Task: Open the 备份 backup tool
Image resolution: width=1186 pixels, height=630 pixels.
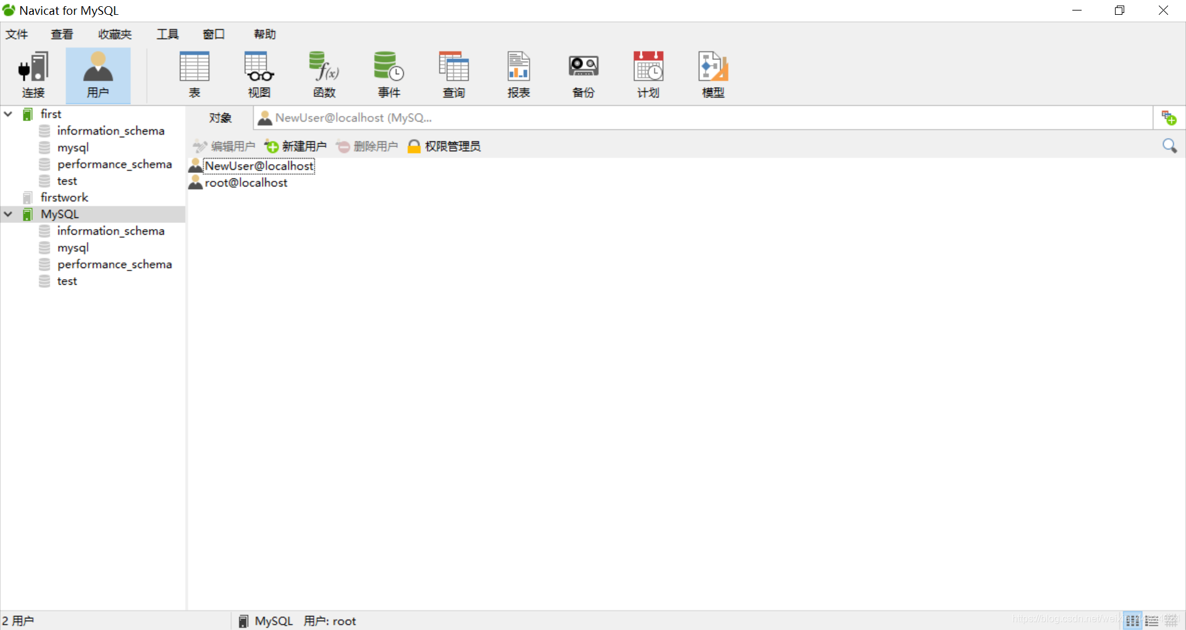Action: [x=584, y=75]
